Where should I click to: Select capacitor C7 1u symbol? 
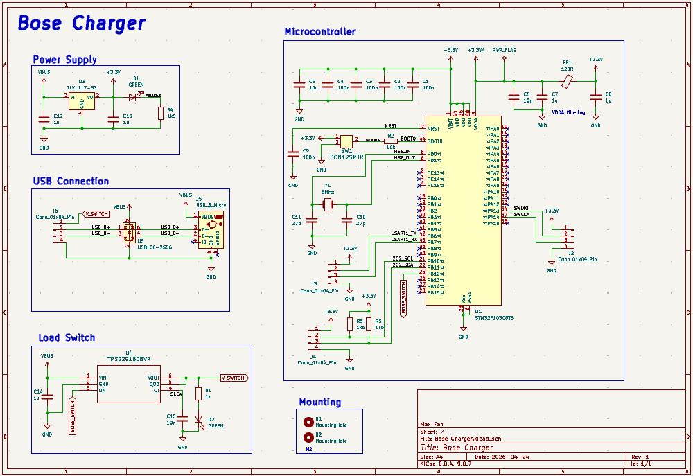[543, 97]
